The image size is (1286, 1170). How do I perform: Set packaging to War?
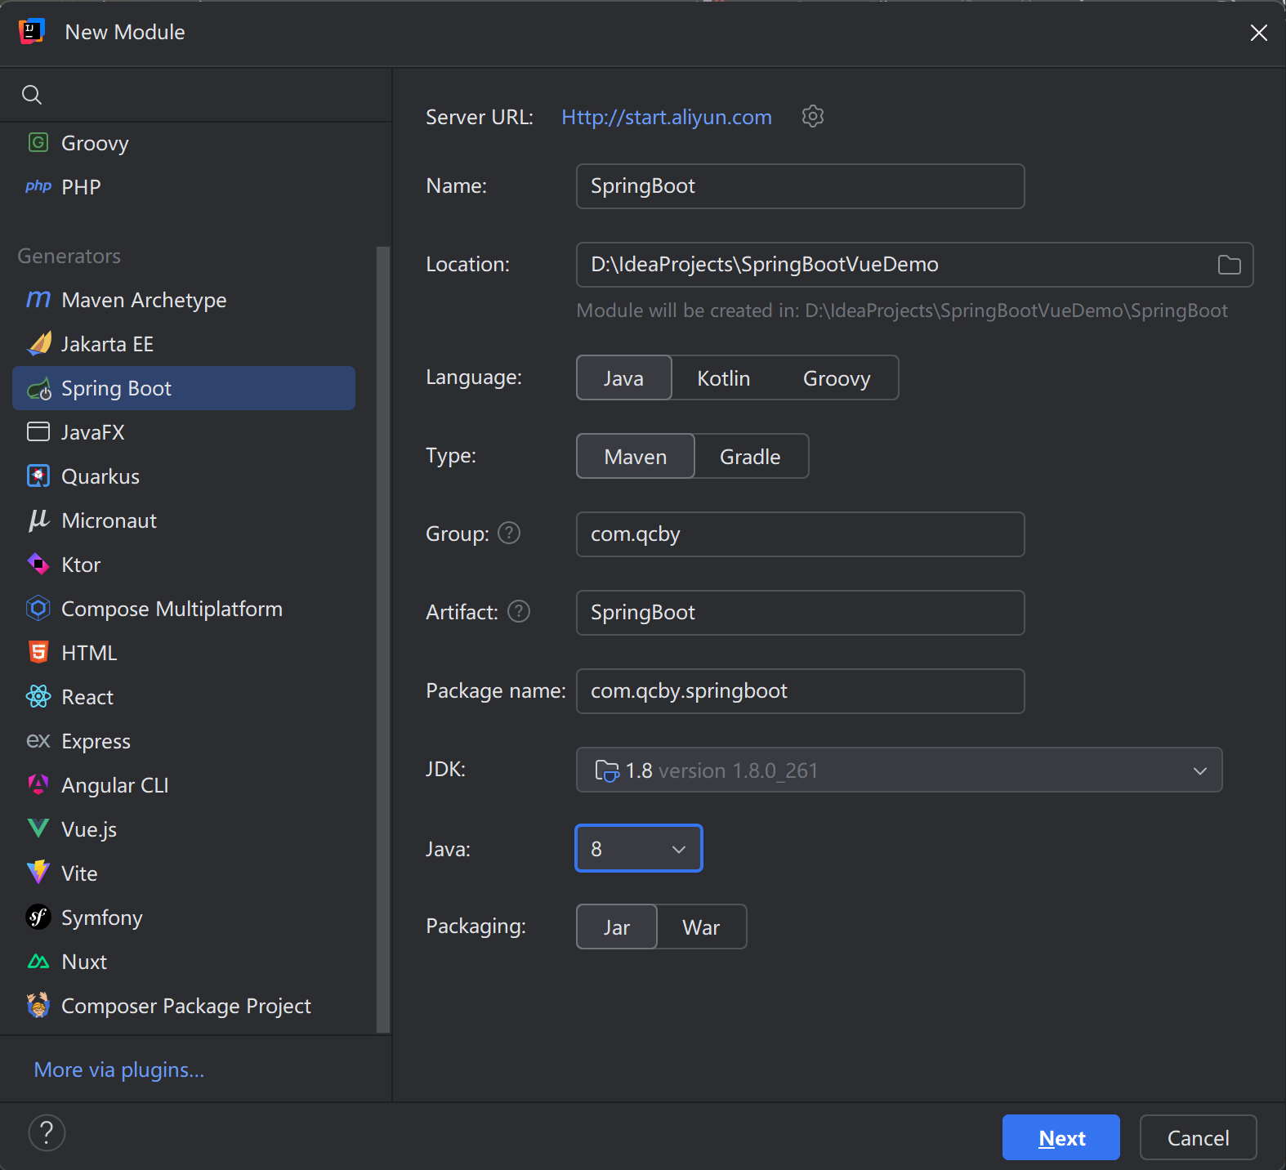[x=701, y=927]
